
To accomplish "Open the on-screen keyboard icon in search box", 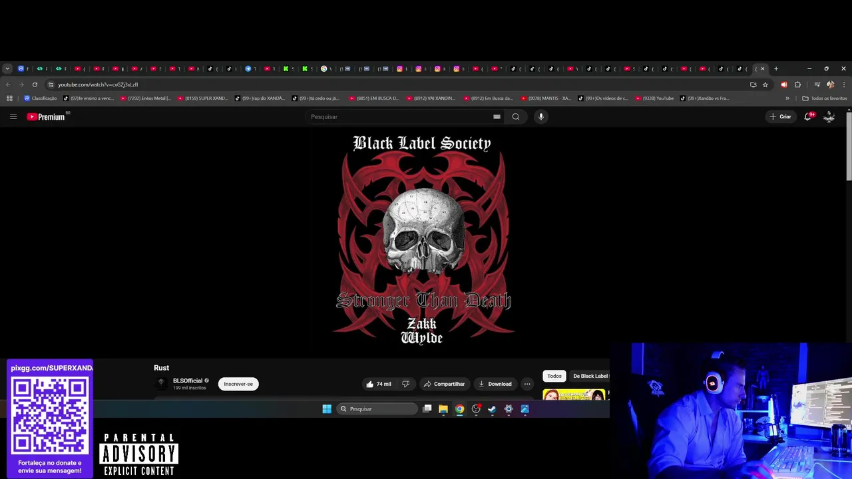I will (x=497, y=116).
